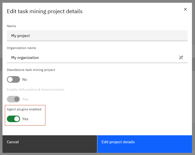Click the 'No' text beside Standalone toggle
Screen dimensions: 195x155
tap(25, 79)
